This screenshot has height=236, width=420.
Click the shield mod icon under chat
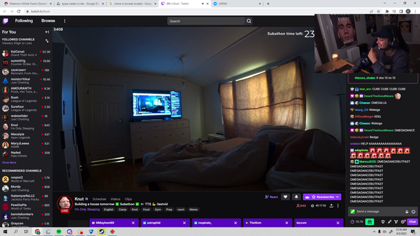point(383,222)
